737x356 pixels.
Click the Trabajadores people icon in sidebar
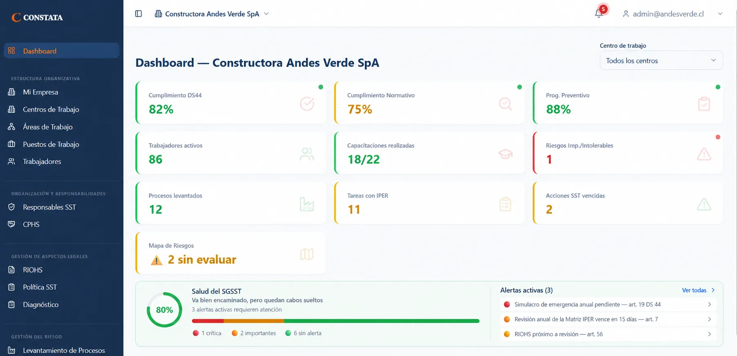11,161
